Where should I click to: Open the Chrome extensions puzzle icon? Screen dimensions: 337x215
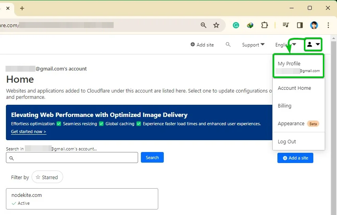click(264, 25)
